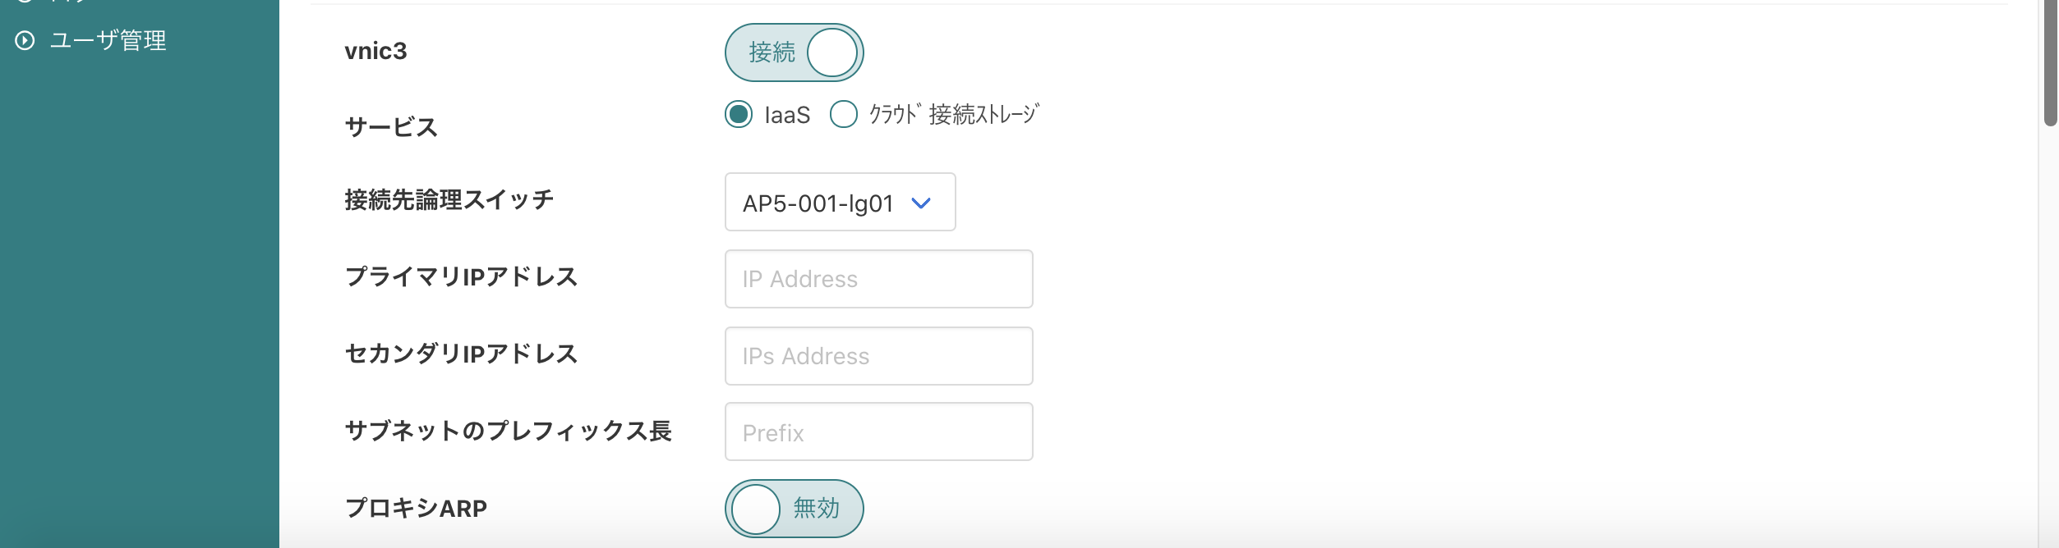Open the AP5-001-lg01 logical switch dropdown

click(x=840, y=202)
